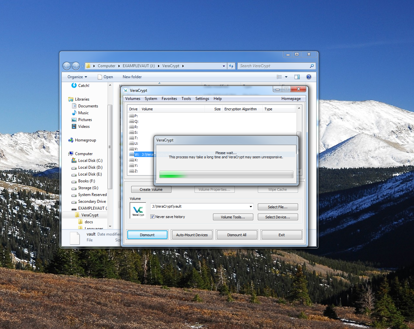
Task: Open Local Disk (E:) in sidebar
Action: click(x=87, y=174)
